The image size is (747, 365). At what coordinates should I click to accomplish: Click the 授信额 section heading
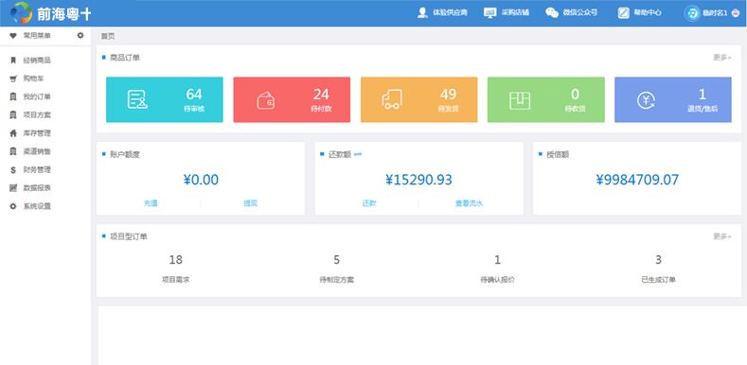(558, 155)
